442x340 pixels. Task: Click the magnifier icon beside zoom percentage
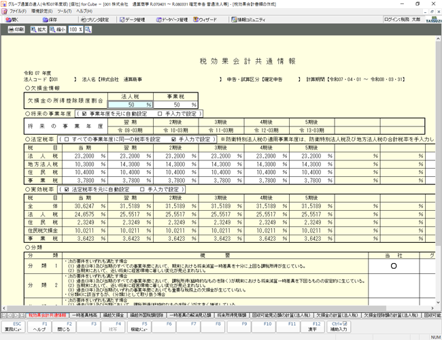click(x=88, y=29)
